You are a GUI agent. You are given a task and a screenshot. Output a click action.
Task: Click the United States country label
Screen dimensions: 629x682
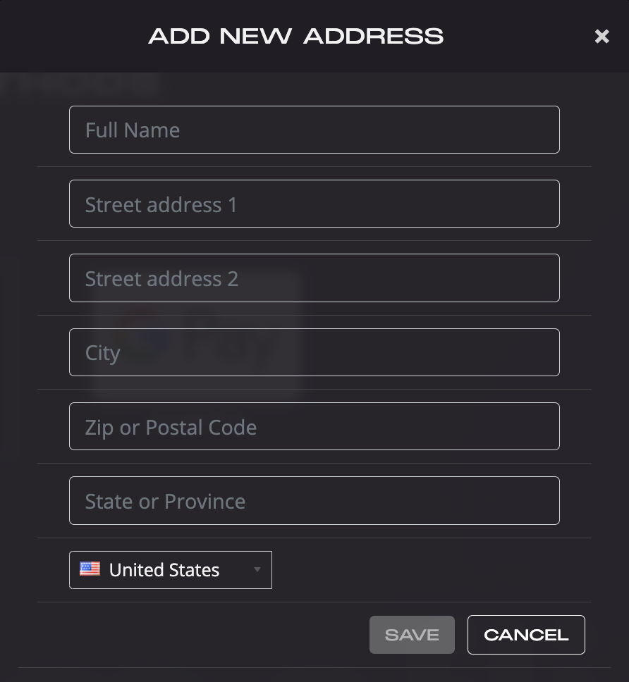coord(164,569)
